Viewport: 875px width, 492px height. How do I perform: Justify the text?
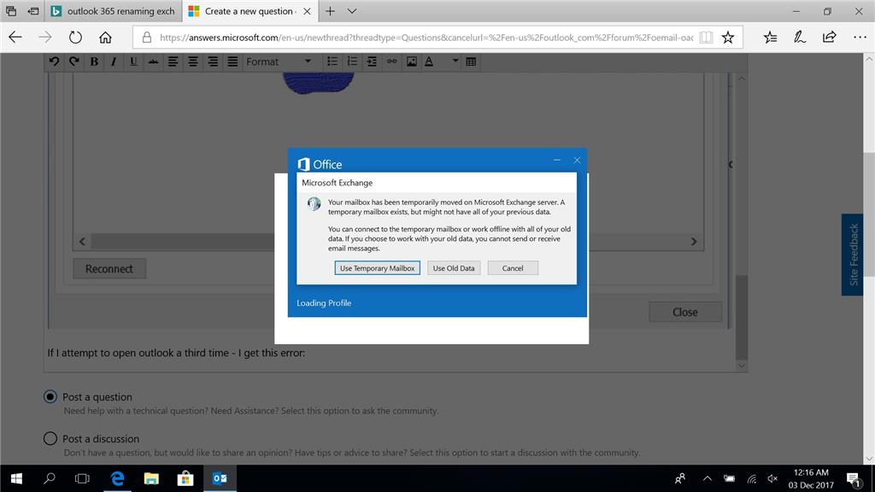pyautogui.click(x=232, y=61)
